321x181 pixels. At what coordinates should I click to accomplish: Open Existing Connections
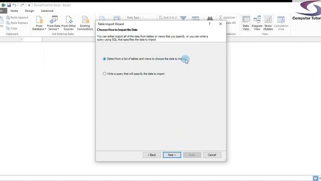pos(85,23)
